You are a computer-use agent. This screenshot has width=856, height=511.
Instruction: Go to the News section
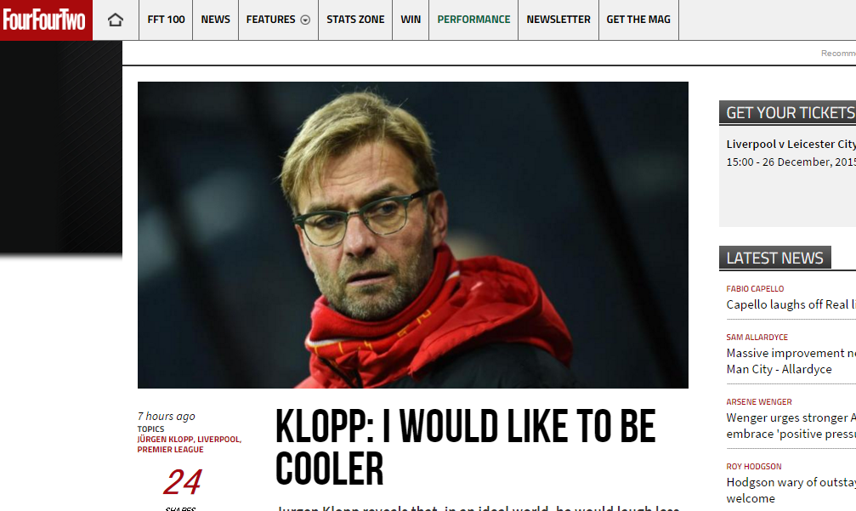[x=216, y=20]
